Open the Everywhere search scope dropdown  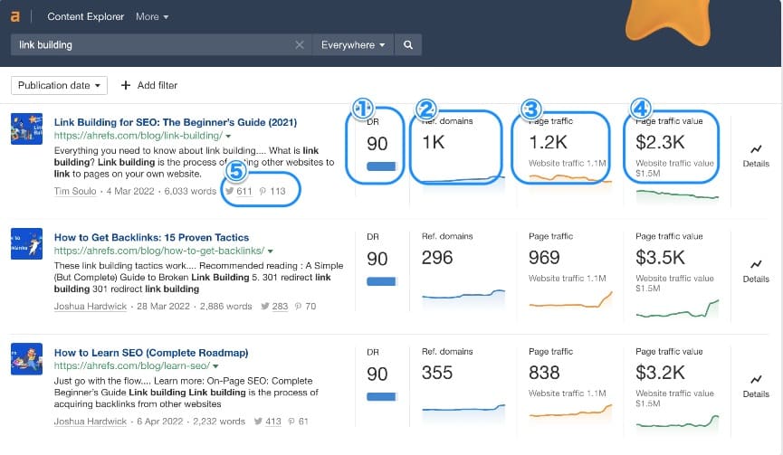352,45
